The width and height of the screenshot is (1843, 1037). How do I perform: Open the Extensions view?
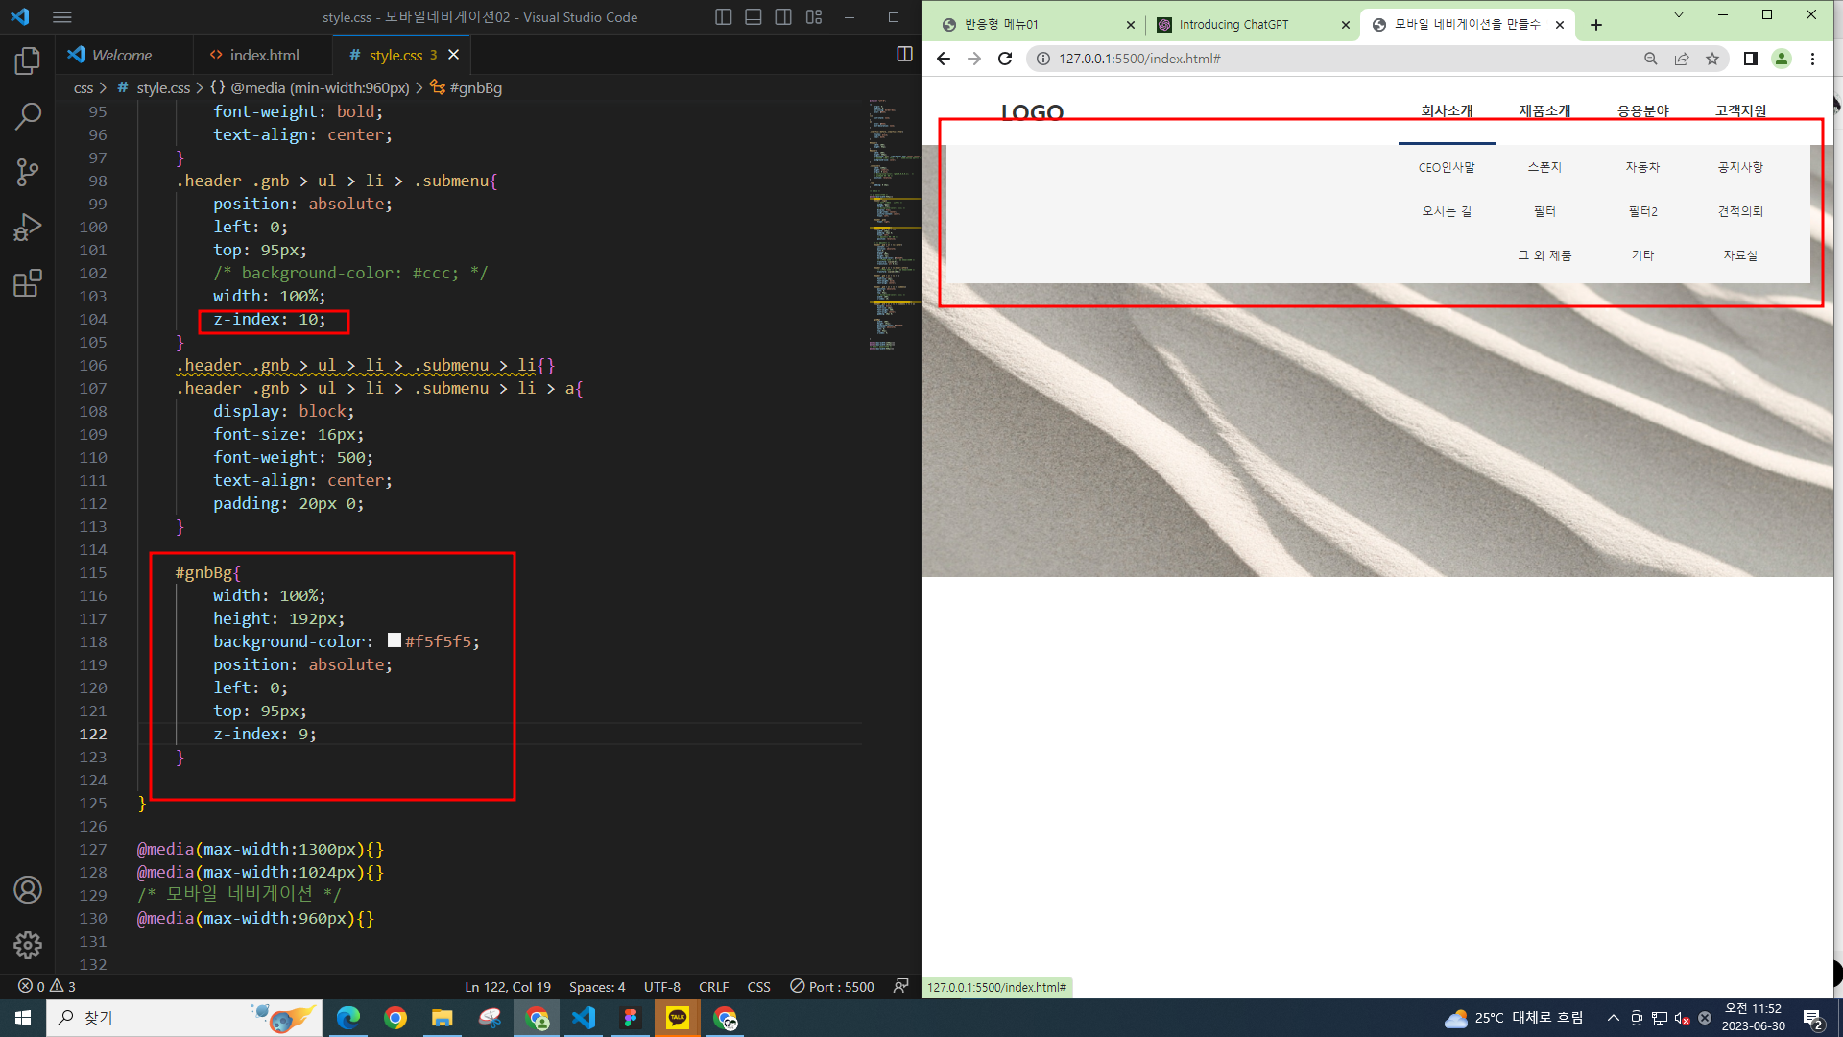point(28,283)
